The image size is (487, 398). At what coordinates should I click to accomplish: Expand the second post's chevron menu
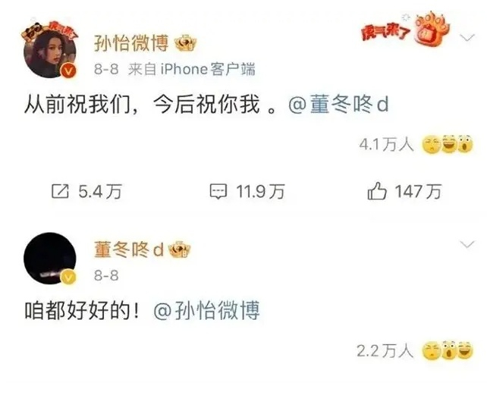tap(467, 244)
